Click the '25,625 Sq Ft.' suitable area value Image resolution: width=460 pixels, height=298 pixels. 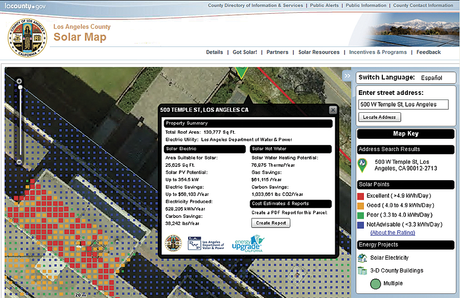click(180, 165)
